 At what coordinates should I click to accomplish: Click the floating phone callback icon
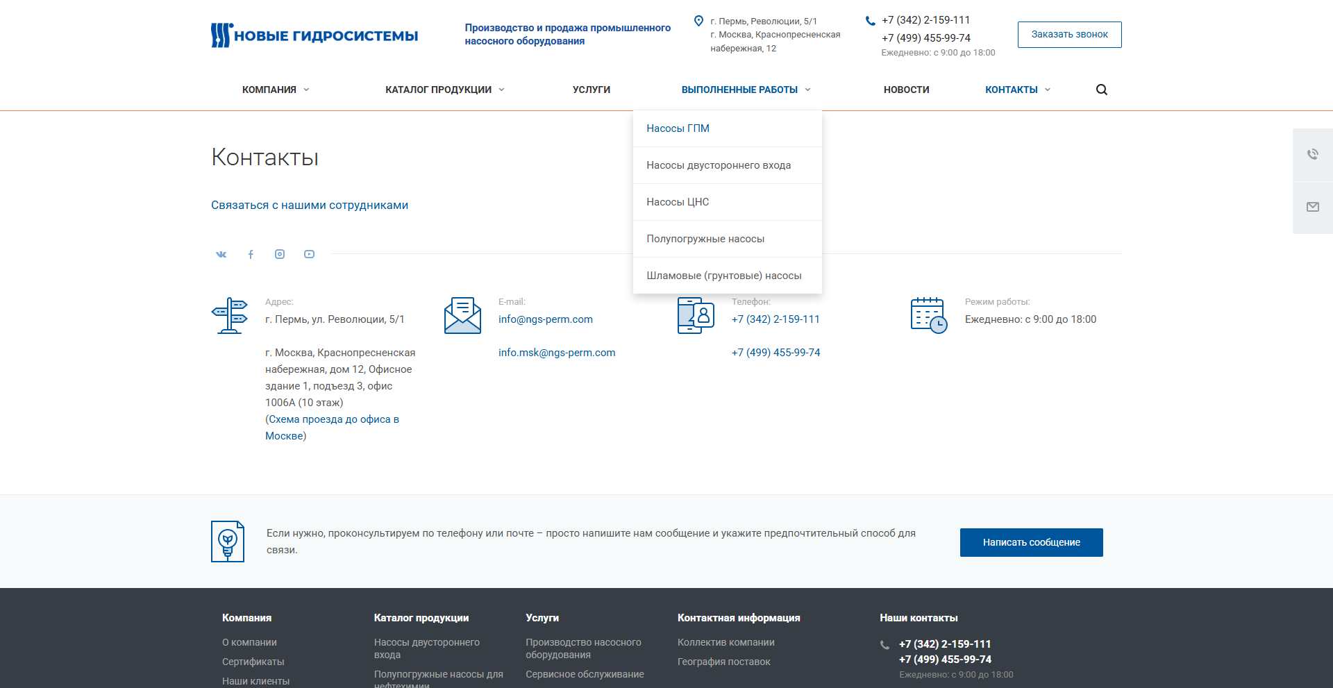click(x=1312, y=154)
